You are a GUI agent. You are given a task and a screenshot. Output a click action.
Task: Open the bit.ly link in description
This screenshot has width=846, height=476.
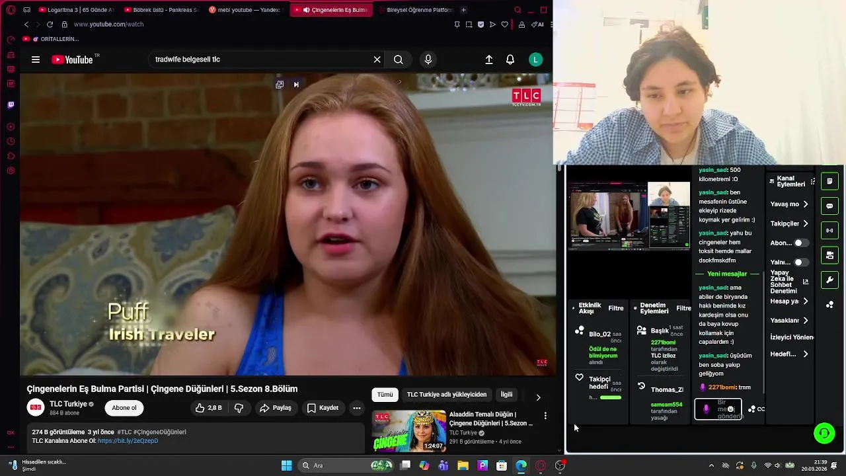click(x=128, y=441)
